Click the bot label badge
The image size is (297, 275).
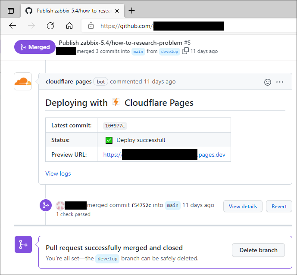click(101, 81)
